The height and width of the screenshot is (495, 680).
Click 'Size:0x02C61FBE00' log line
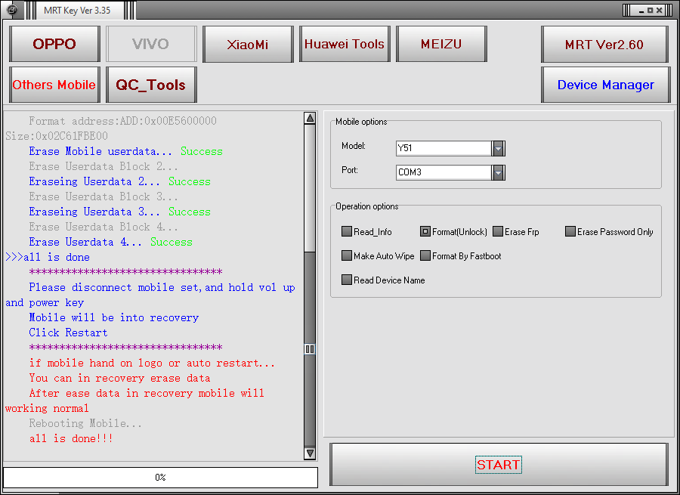click(57, 136)
